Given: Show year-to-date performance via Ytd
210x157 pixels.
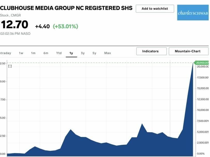Looking at the screenshot, I should coord(58,53).
